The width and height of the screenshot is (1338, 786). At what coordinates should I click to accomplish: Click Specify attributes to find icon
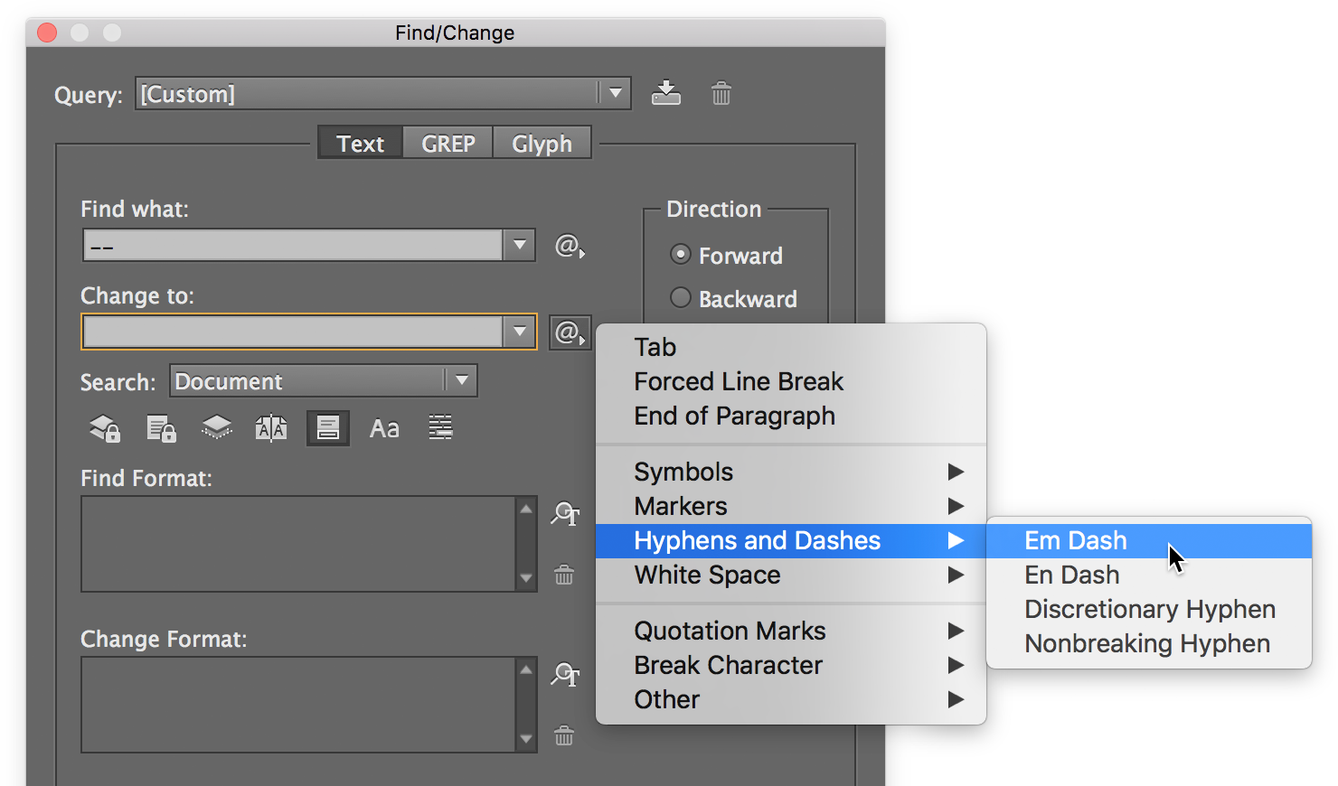pos(565,515)
